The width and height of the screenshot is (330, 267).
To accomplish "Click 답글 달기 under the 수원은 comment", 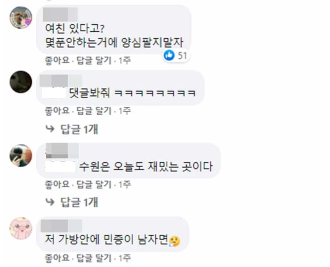I will [x=94, y=184].
